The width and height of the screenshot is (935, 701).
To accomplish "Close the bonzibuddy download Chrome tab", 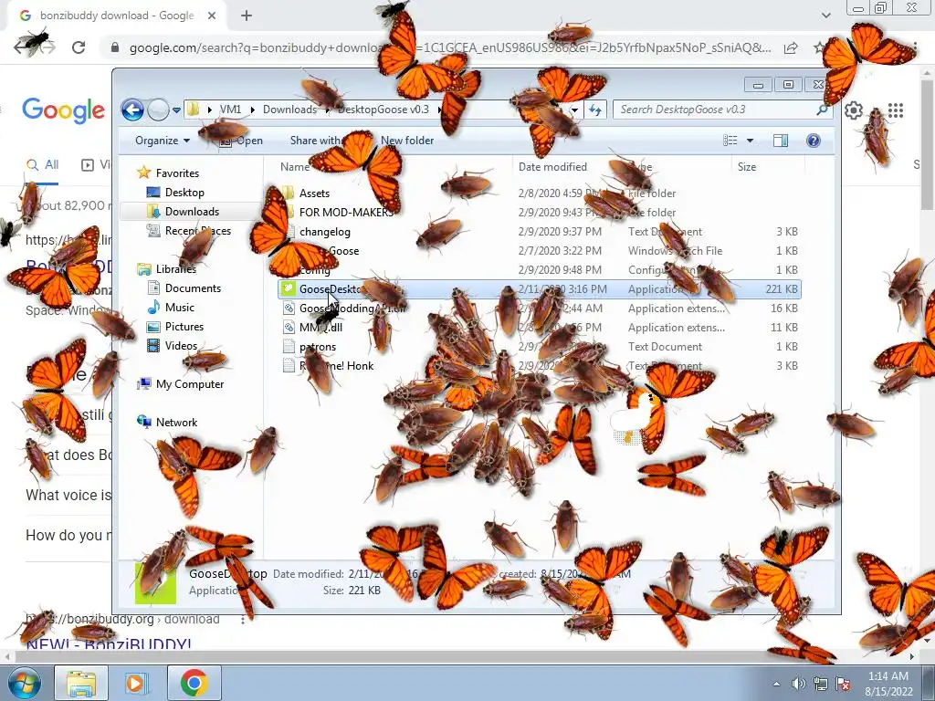I will (x=212, y=16).
